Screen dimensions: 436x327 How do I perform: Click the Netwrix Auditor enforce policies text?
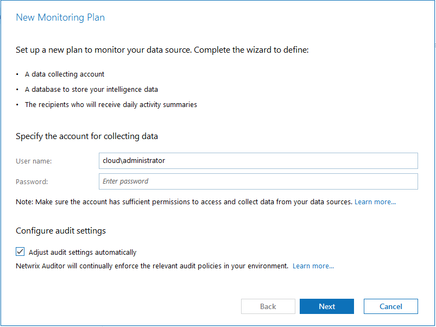tap(152, 266)
